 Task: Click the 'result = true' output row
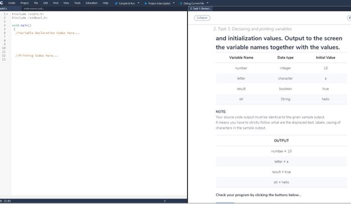pyautogui.click(x=281, y=172)
